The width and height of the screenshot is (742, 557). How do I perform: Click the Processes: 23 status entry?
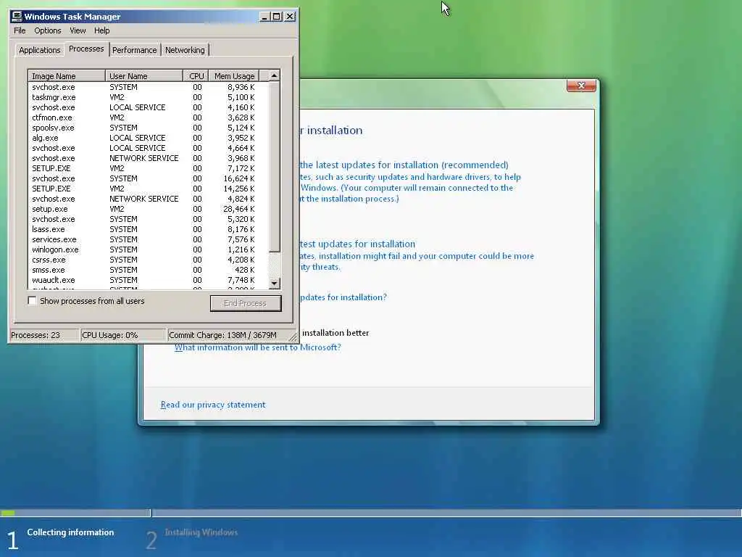(x=44, y=335)
